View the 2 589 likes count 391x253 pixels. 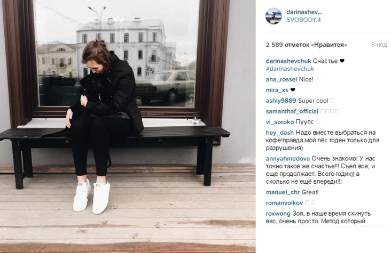(x=307, y=45)
